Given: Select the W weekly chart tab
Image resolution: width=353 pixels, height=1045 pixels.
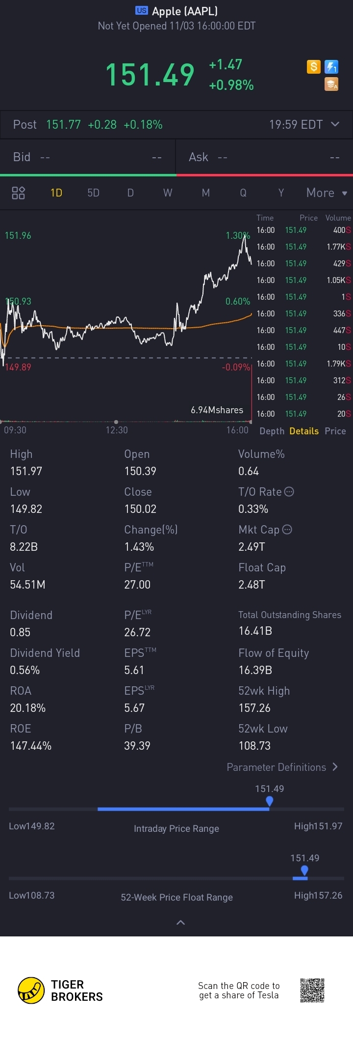Looking at the screenshot, I should (168, 193).
